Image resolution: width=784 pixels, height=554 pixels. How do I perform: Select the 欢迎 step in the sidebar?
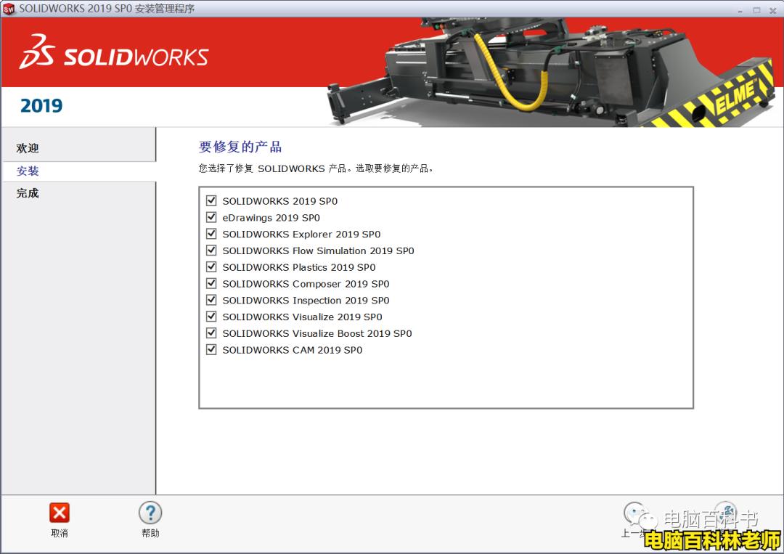coord(27,148)
